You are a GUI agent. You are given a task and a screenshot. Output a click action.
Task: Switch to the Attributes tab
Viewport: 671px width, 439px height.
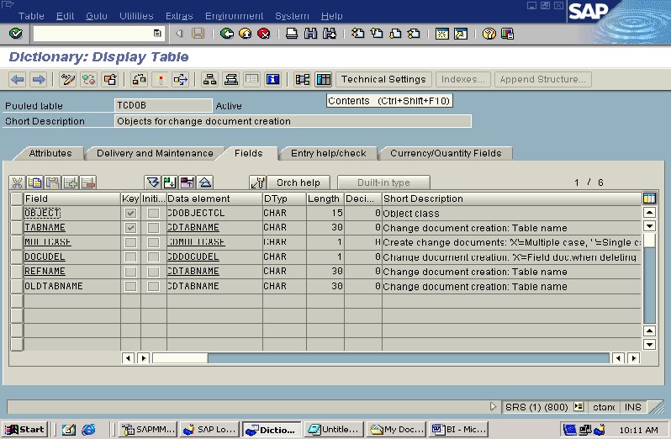point(50,153)
